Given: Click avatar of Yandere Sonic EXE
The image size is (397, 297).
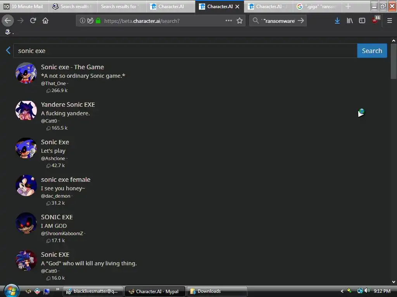Looking at the screenshot, I should pyautogui.click(x=26, y=110).
